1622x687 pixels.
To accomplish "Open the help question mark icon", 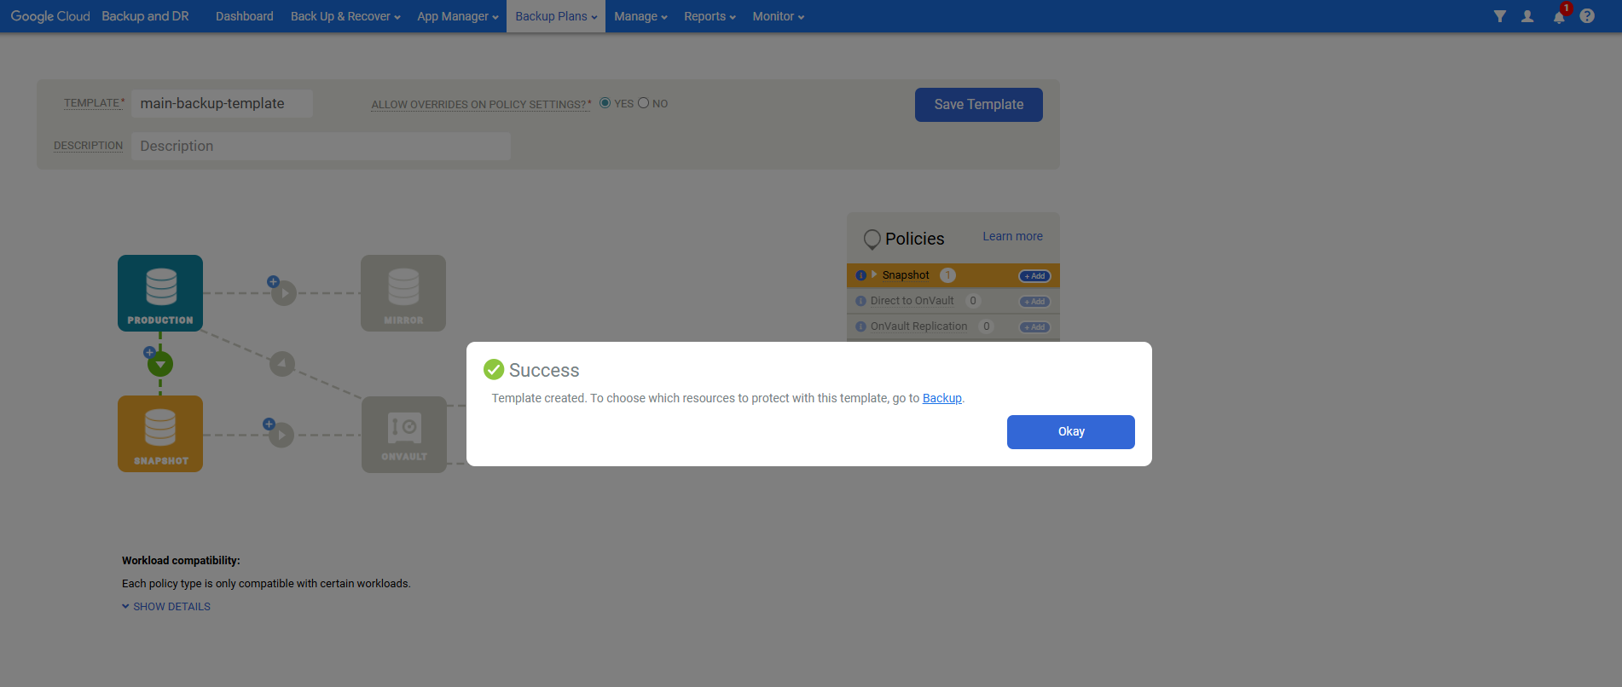I will (1587, 16).
